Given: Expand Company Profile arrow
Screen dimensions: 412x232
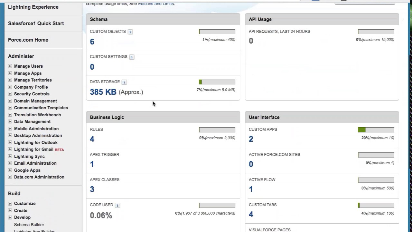Looking at the screenshot, I should 10,87.
